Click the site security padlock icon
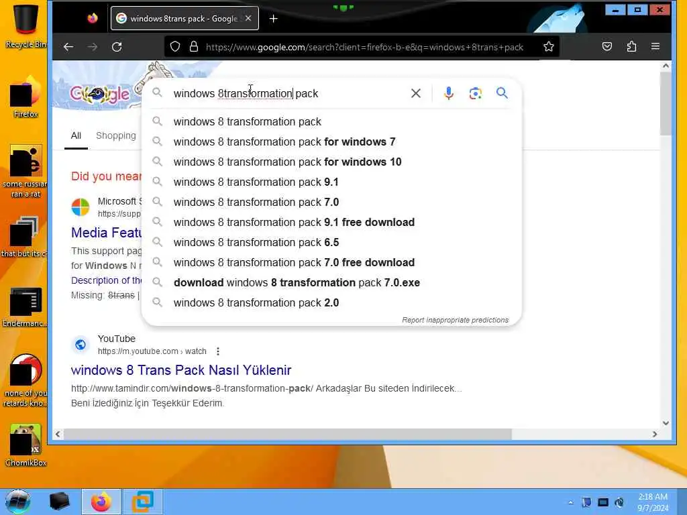This screenshot has height=515, width=687. coord(194,47)
